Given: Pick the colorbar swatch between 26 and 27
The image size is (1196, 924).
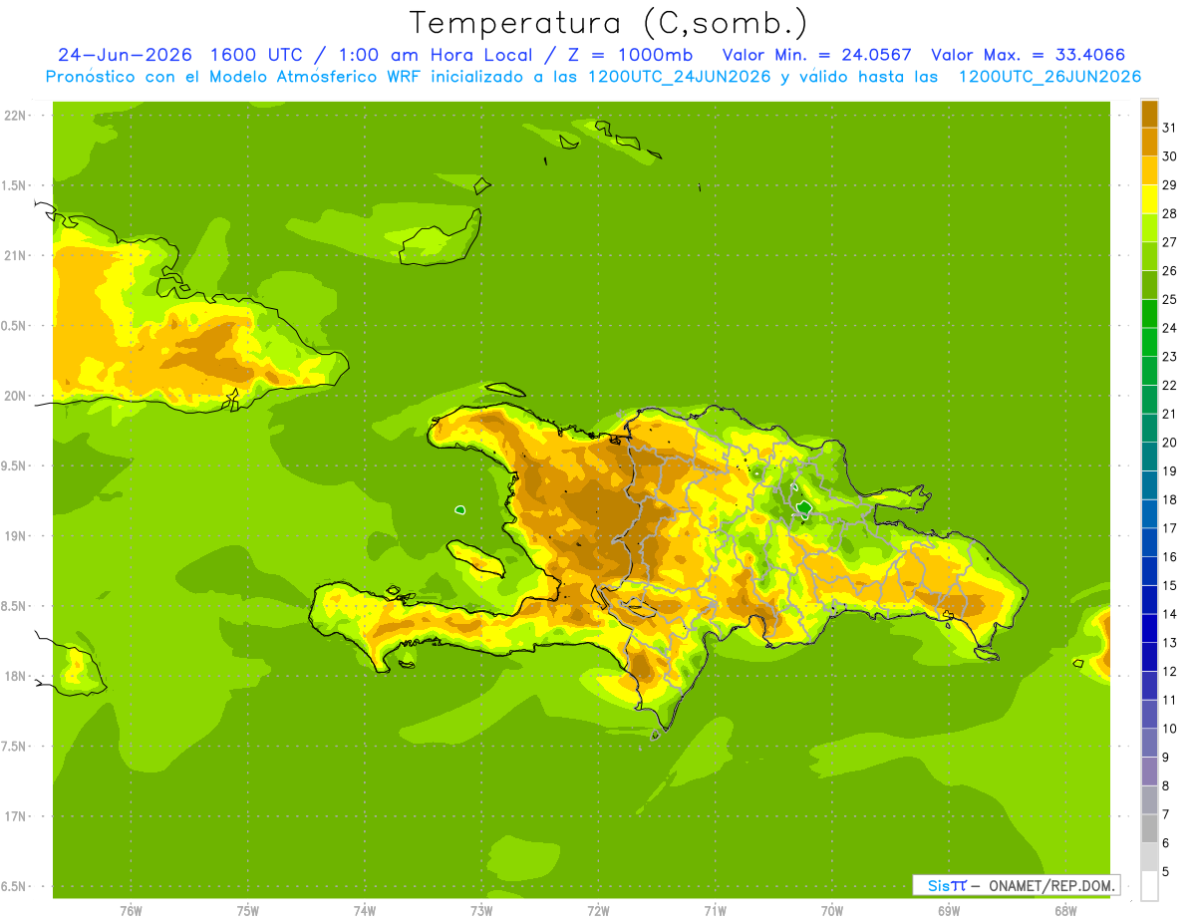Looking at the screenshot, I should (x=1149, y=256).
